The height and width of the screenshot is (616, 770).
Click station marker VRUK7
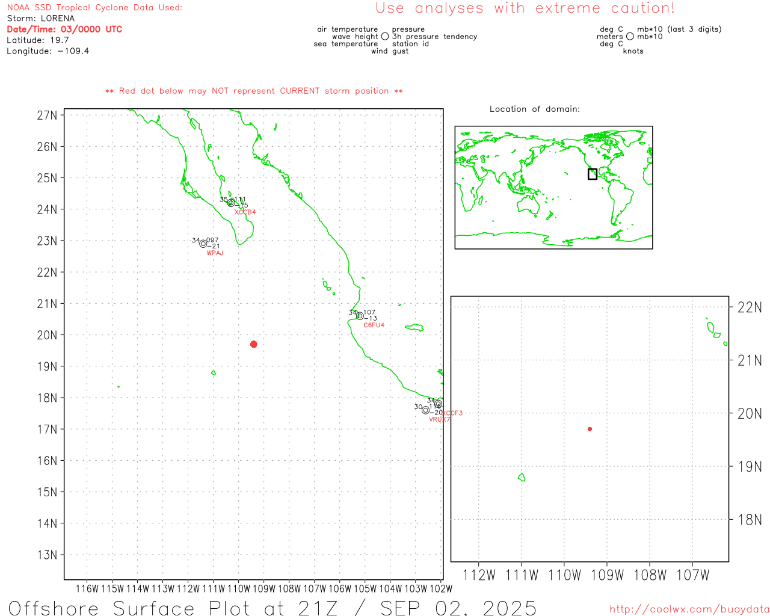coord(425,410)
